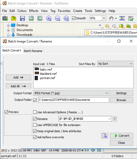Open the Settings menu
This screenshot has width=137, height=159.
point(100,11)
